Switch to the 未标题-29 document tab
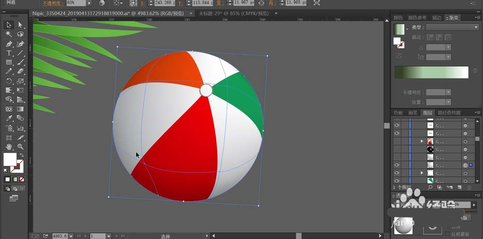 click(233, 14)
